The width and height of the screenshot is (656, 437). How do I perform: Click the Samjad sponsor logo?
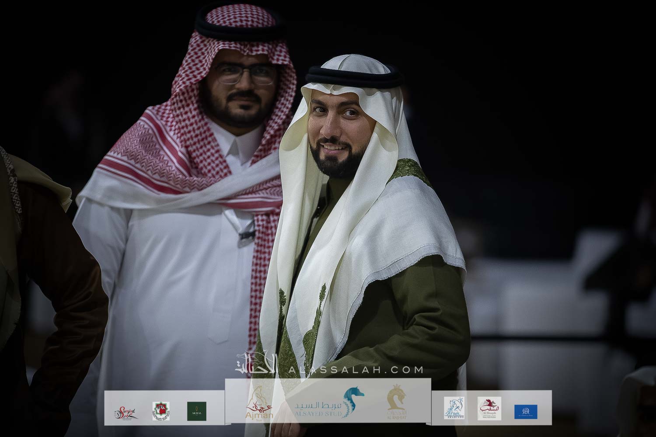[x=126, y=411]
